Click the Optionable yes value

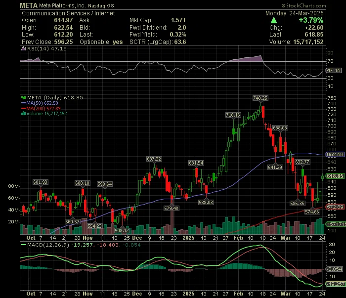pyautogui.click(x=118, y=42)
